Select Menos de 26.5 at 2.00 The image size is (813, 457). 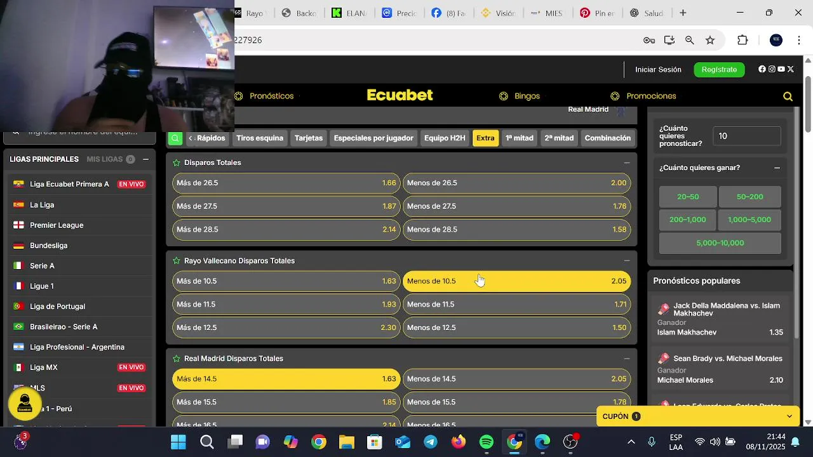coord(517,183)
